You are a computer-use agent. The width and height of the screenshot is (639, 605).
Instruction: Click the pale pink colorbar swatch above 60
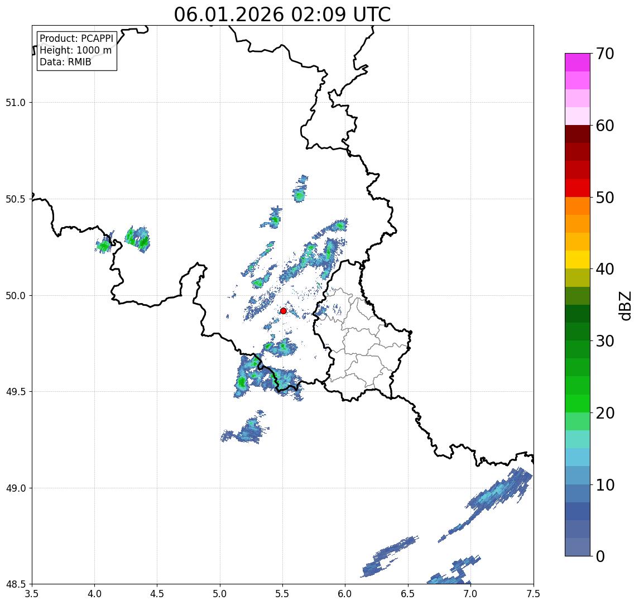point(578,116)
